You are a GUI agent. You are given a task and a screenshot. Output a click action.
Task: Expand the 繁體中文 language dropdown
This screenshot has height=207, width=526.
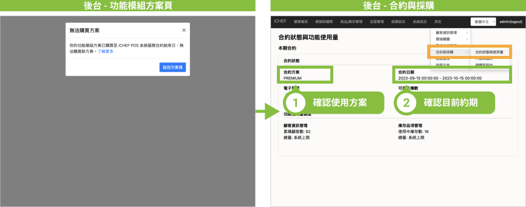coord(483,22)
